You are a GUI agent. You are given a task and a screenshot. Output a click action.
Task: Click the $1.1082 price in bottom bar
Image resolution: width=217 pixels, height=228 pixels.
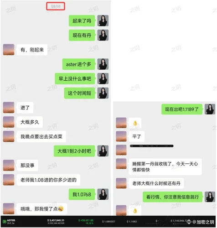click(132, 222)
